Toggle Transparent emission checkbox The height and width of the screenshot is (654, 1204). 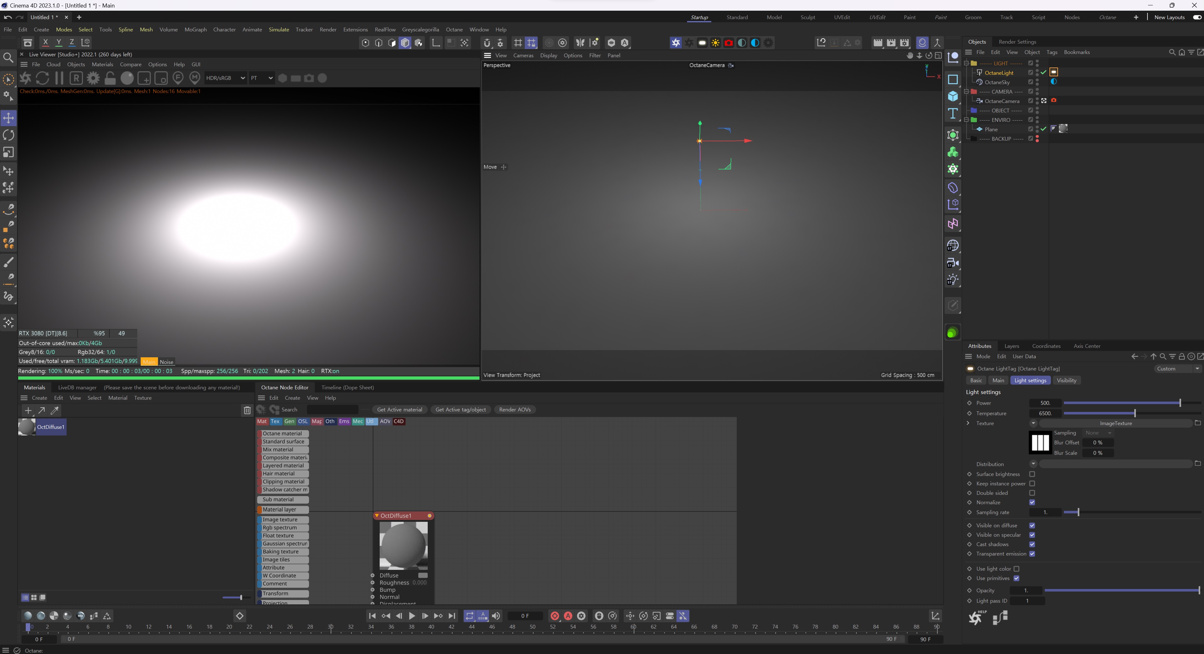coord(1032,554)
